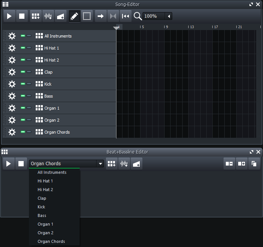
Task: Add sample track in Song-Editor
Action: [x=48, y=16]
